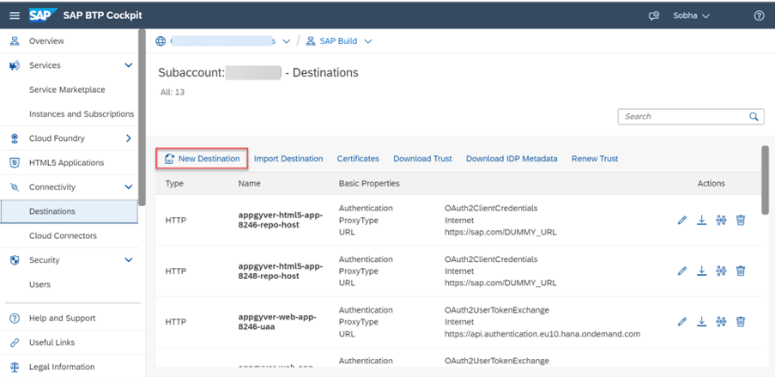The height and width of the screenshot is (377, 775).
Task: Open the hamburger navigation menu
Action: click(x=15, y=15)
